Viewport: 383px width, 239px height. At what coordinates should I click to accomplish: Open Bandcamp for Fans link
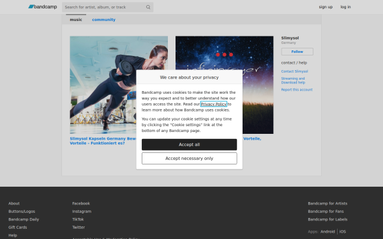[x=326, y=211]
